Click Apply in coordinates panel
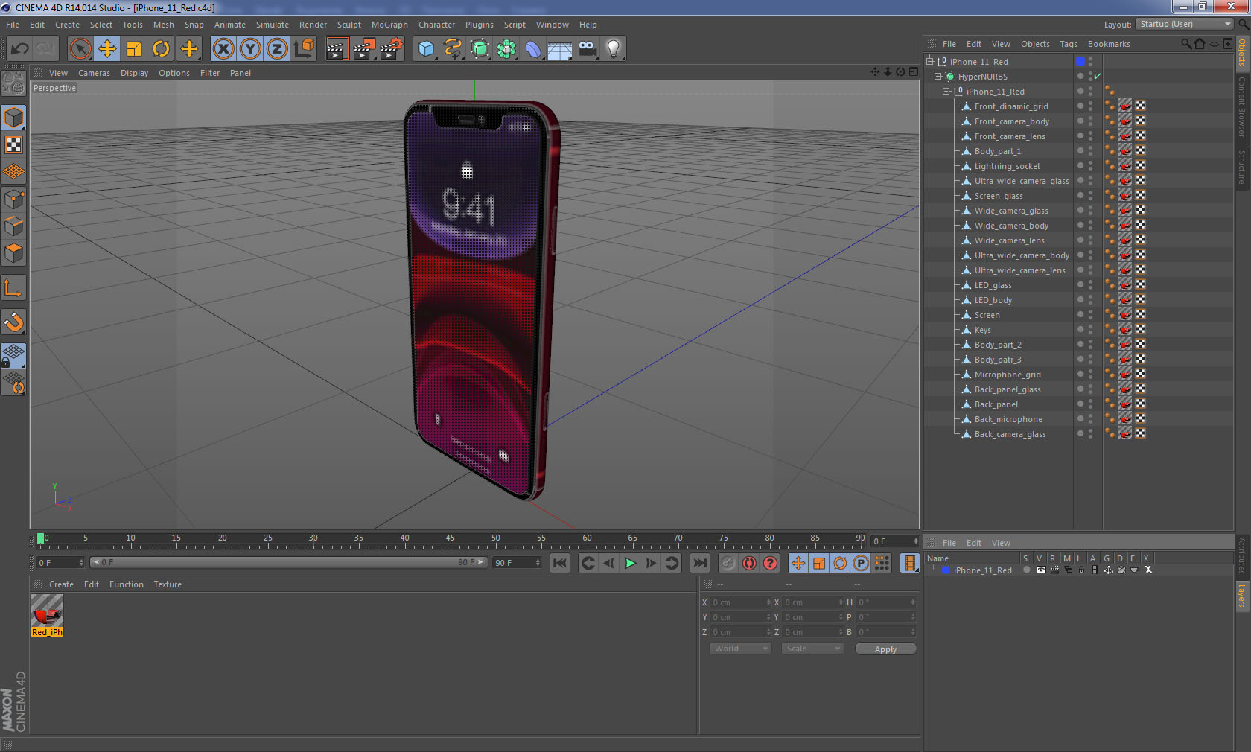 tap(885, 649)
